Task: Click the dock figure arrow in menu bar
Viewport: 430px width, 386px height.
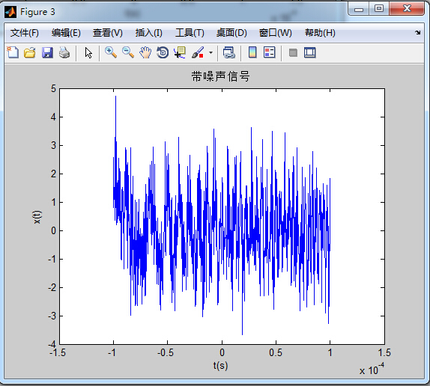Action: [418, 33]
